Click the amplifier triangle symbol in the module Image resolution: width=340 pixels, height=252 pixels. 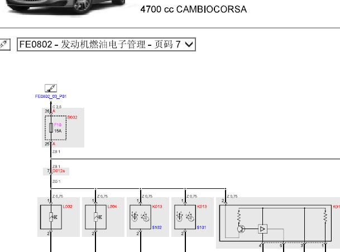click(262, 229)
